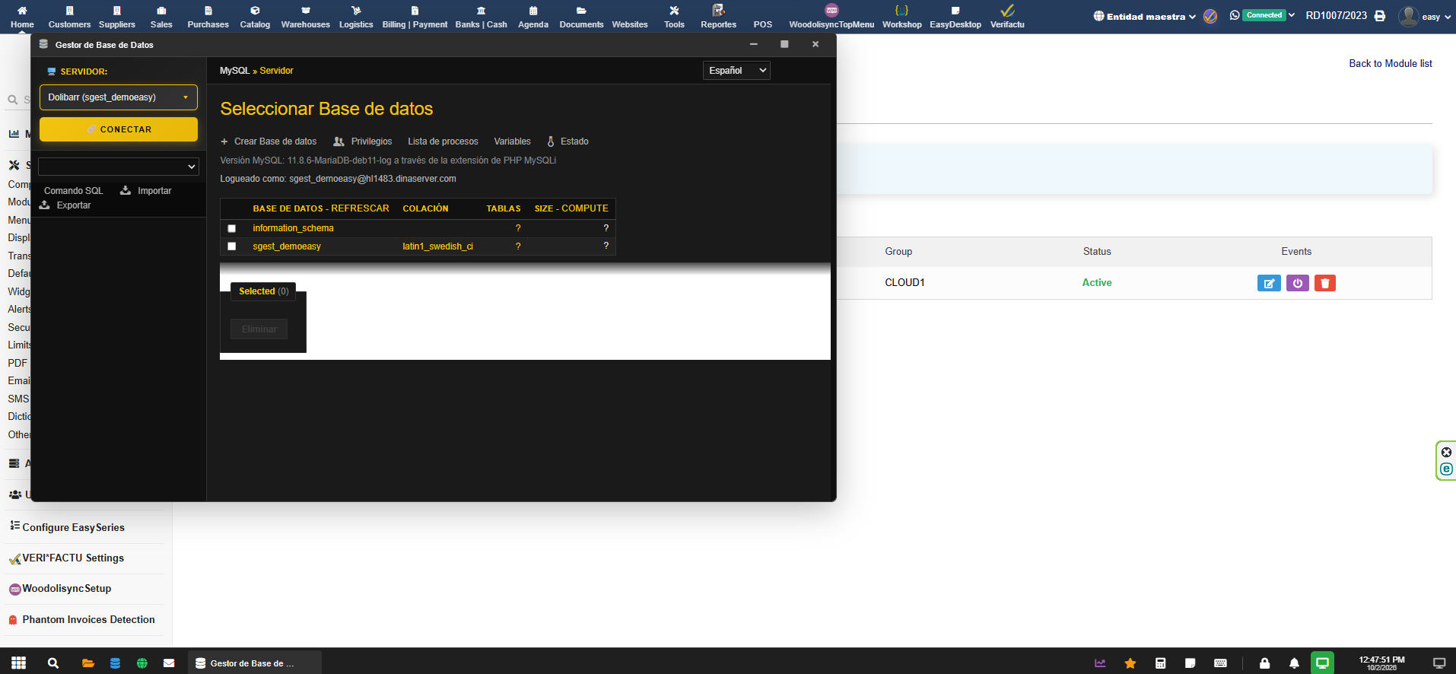Expand the Entidad maestra entity selector

(1144, 16)
